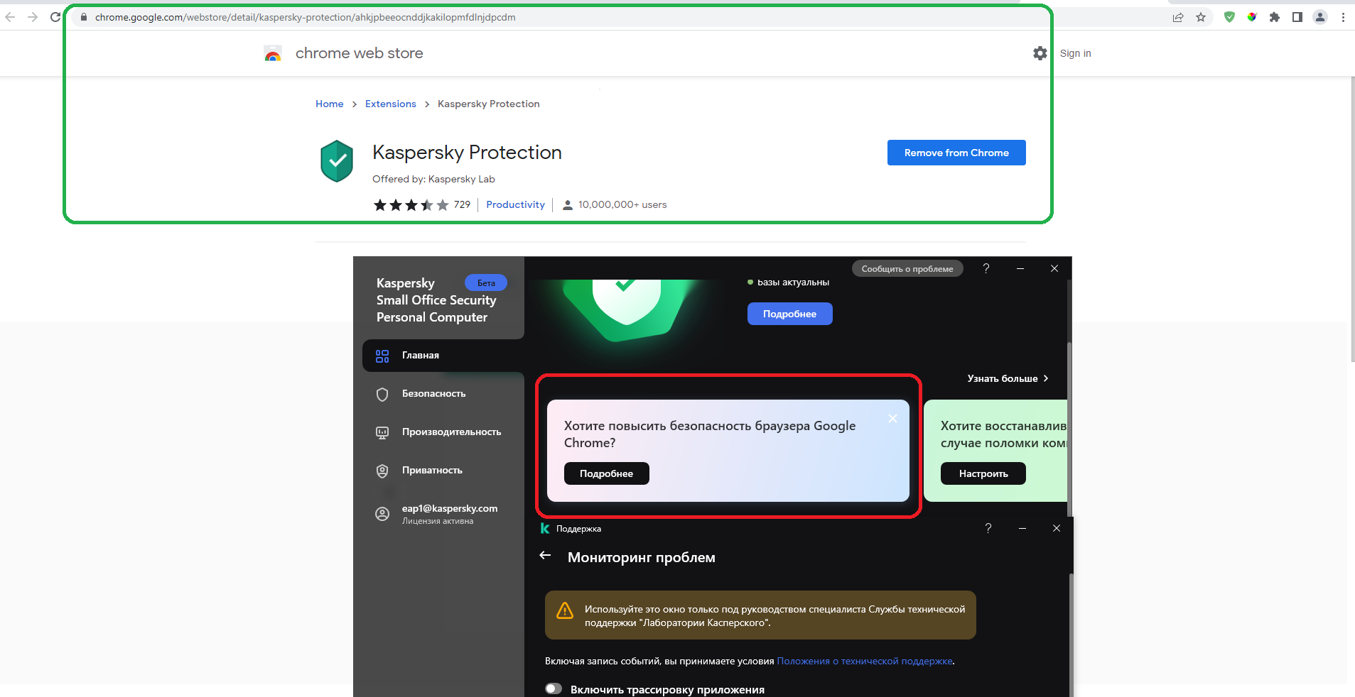Click 'Подробнее' on the Google Chrome card
The height and width of the screenshot is (697, 1355).
click(606, 473)
